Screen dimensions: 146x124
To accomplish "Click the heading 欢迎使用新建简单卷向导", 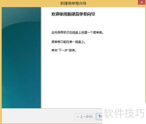I will point(73,14).
